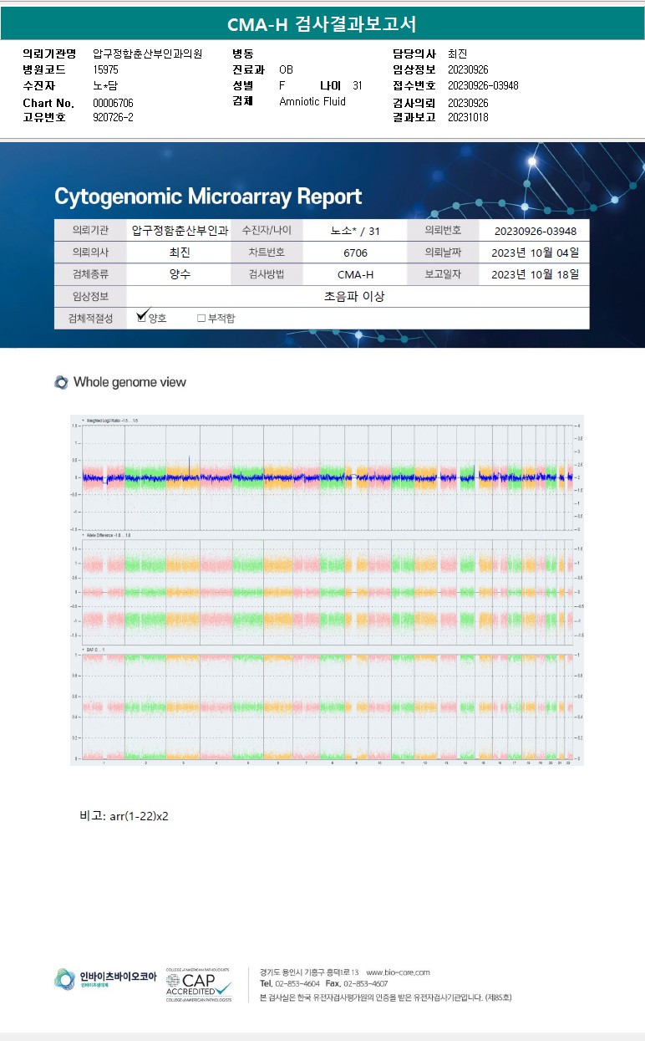
Task: Select the 초음파 이상 clinical info cell
Action: pos(357,296)
